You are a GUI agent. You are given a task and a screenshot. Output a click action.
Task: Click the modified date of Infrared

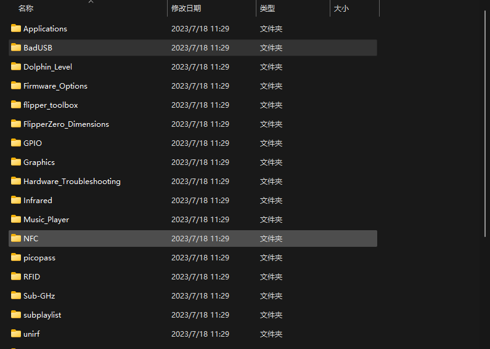(x=200, y=201)
